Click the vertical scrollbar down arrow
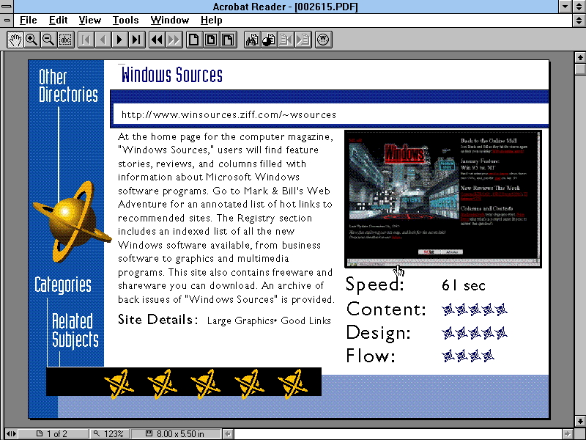Viewport: 586px width, 440px height. 579,420
